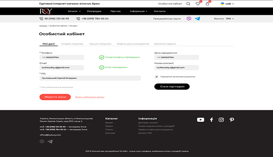Open Розпродаж in the navigation menu
Image resolution: width=273 pixels, height=157 pixels.
coord(94,11)
